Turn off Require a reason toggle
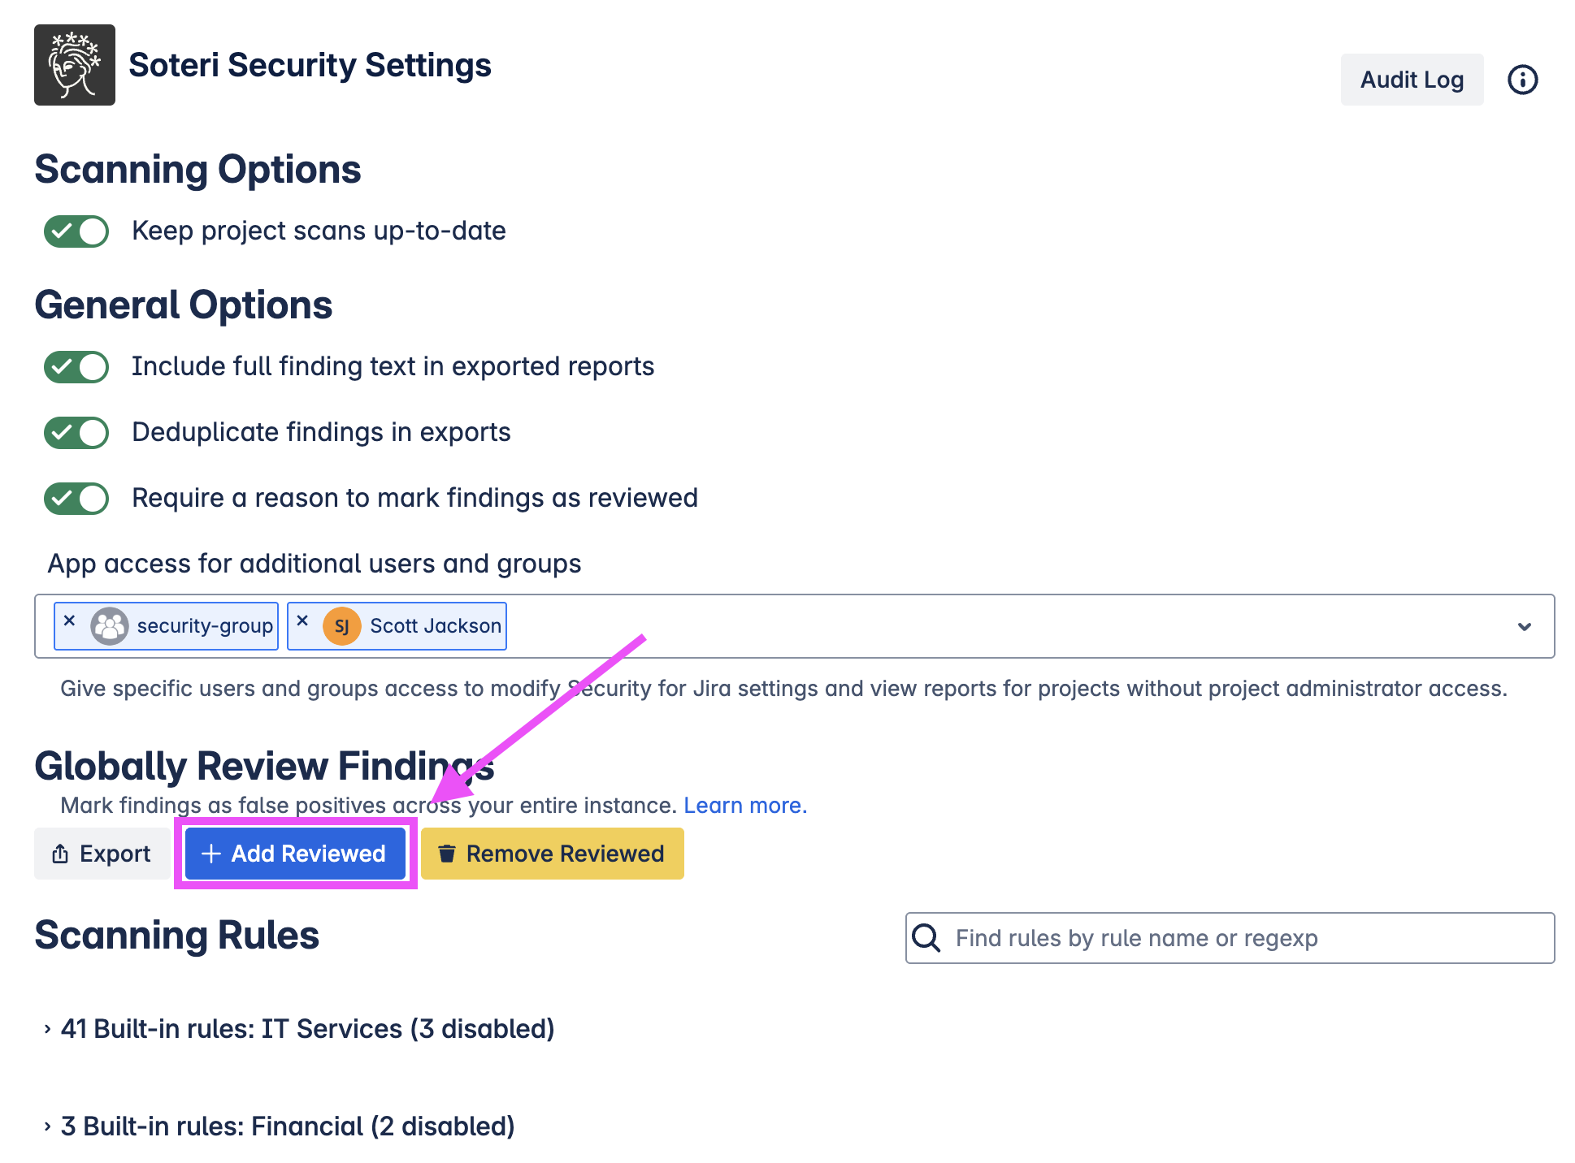The width and height of the screenshot is (1575, 1163). pos(76,499)
